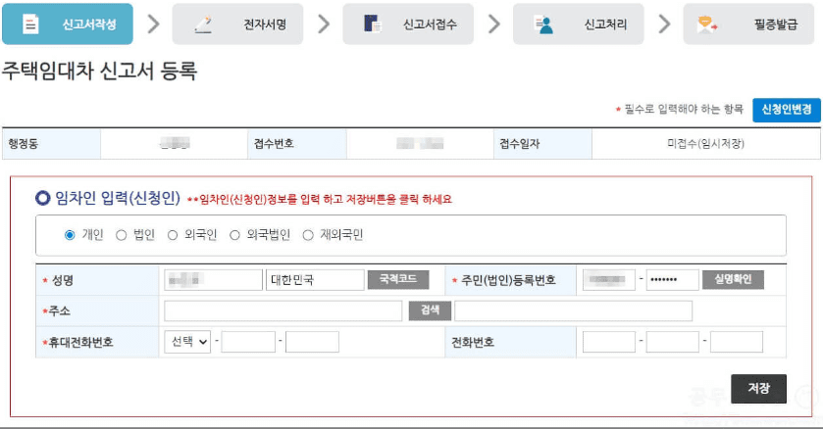The height and width of the screenshot is (429, 823).
Task: Open the 휴대전화번호 선택 dropdown
Action: click(x=187, y=342)
